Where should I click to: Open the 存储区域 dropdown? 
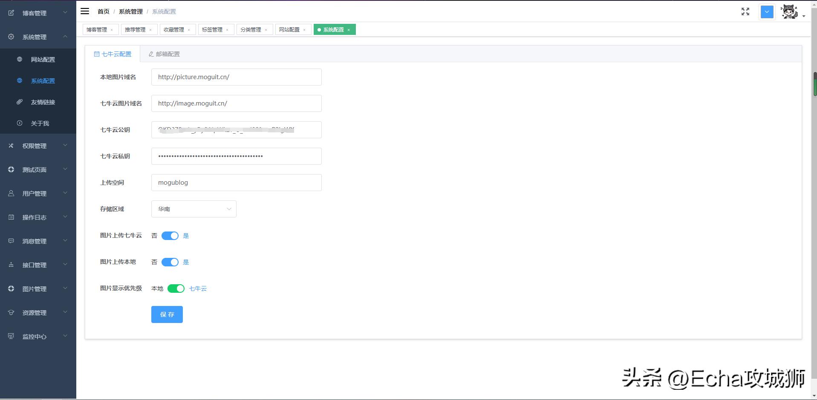click(x=193, y=209)
